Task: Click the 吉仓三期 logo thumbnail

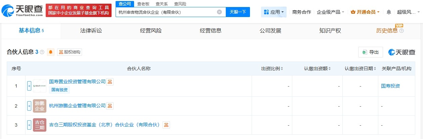Action: tap(40, 125)
